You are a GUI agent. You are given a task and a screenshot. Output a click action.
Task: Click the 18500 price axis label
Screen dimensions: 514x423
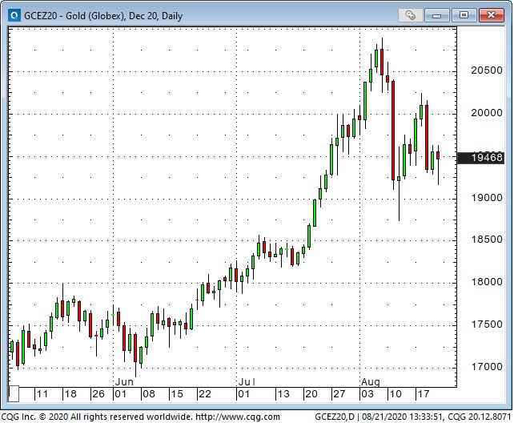click(x=487, y=240)
